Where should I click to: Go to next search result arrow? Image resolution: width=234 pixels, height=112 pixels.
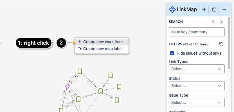coord(222,22)
